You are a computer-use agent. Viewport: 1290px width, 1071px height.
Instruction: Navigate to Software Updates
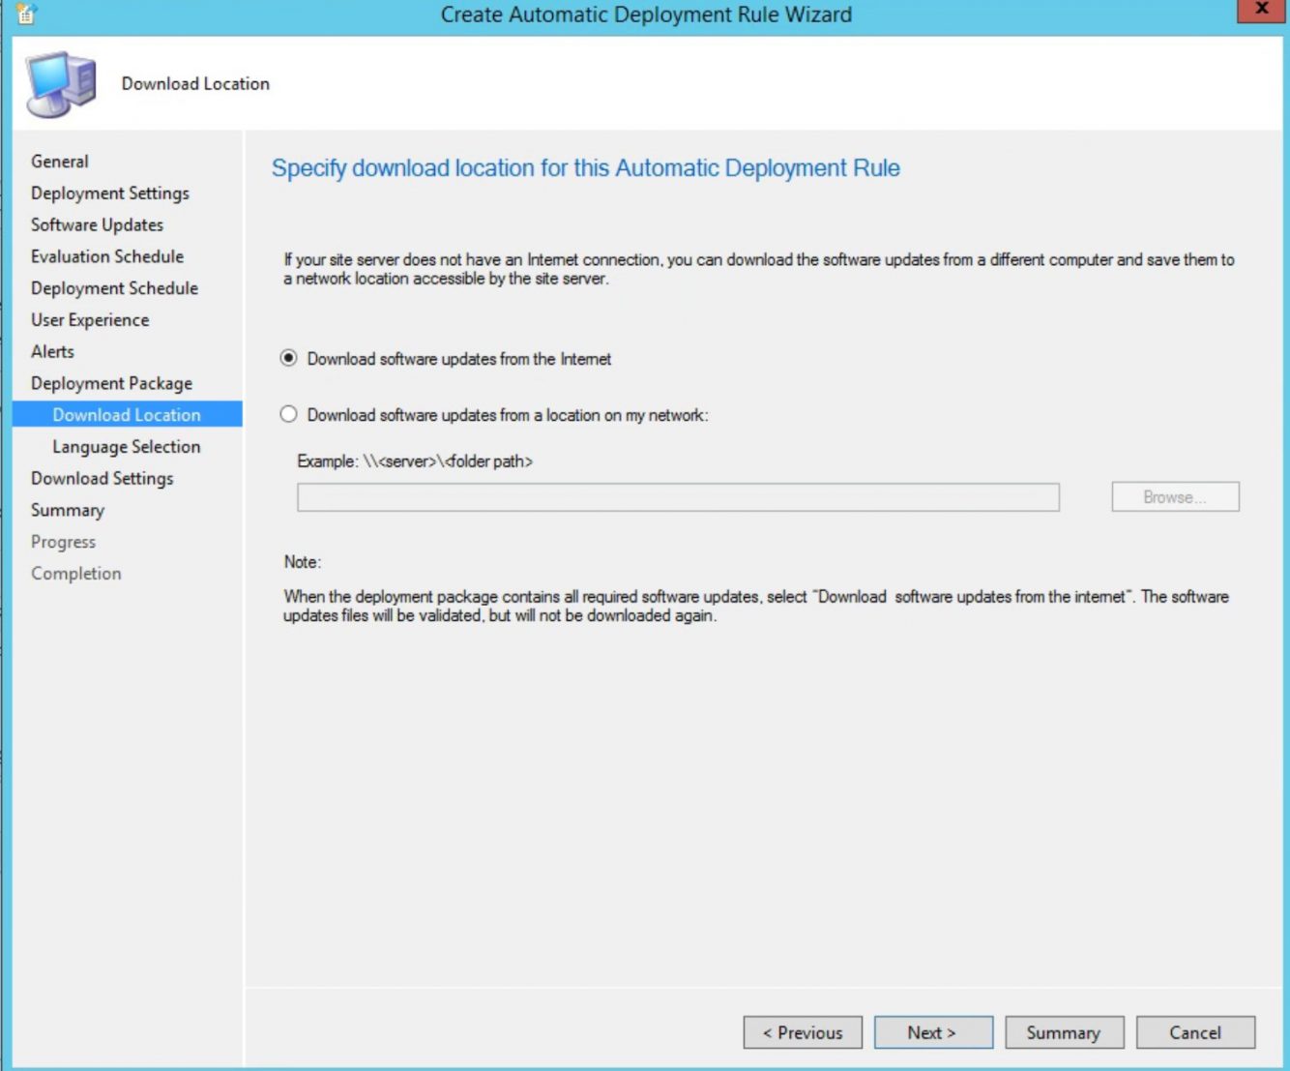point(98,224)
